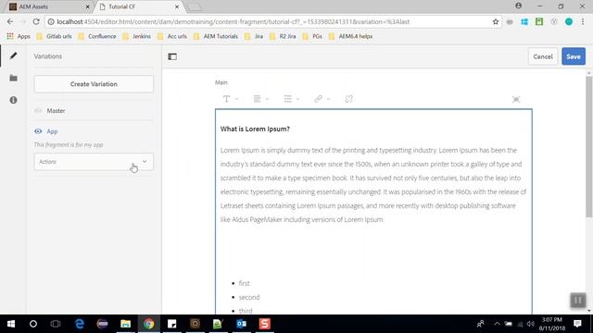The height and width of the screenshot is (333, 593).
Task: Reload the page
Action: point(36,21)
